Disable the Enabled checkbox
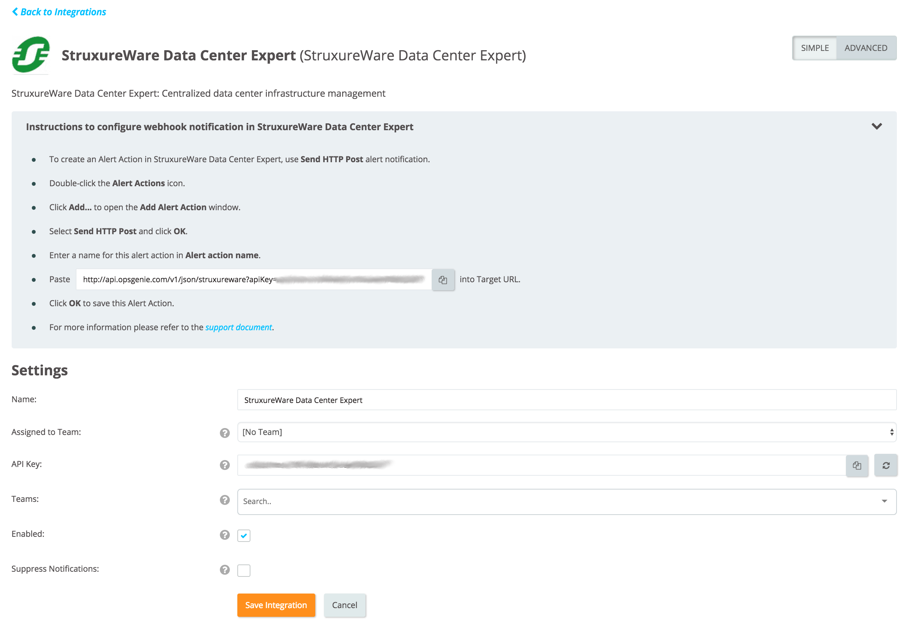The image size is (910, 627). coord(244,535)
